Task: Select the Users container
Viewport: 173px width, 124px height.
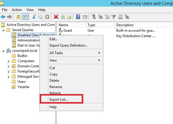Action: [22, 82]
